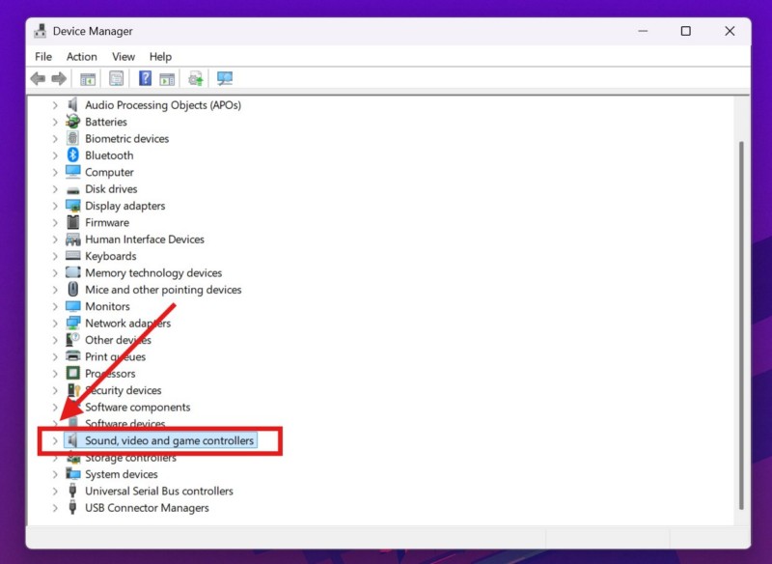
Task: Open the View menu
Action: [123, 57]
